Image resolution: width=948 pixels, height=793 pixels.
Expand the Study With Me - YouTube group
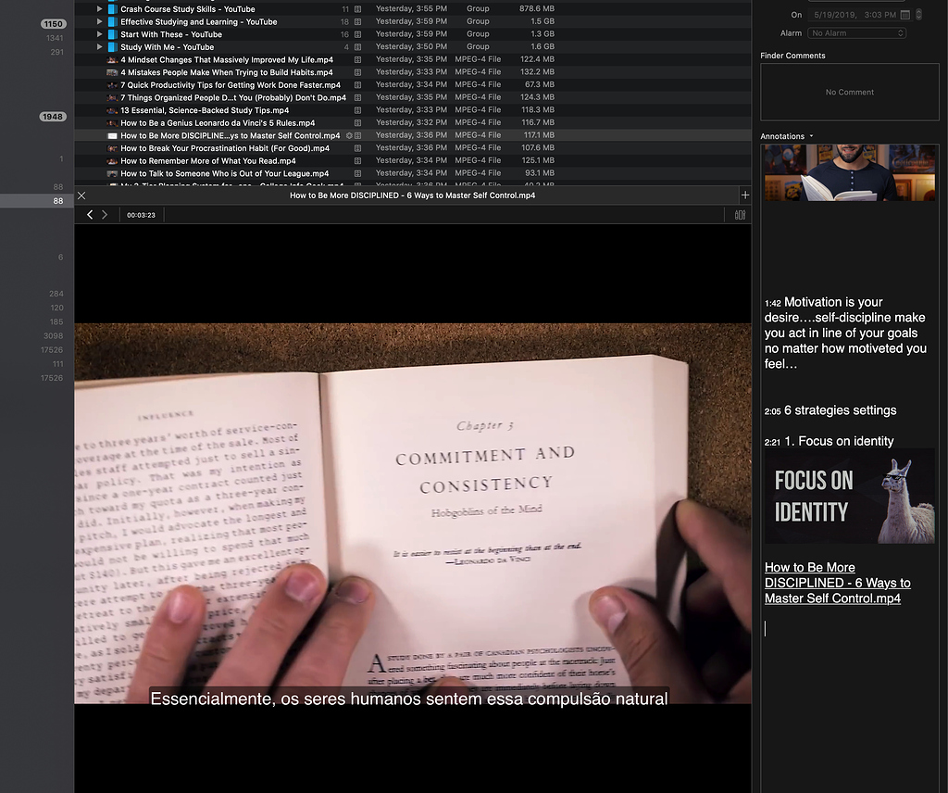(x=99, y=46)
